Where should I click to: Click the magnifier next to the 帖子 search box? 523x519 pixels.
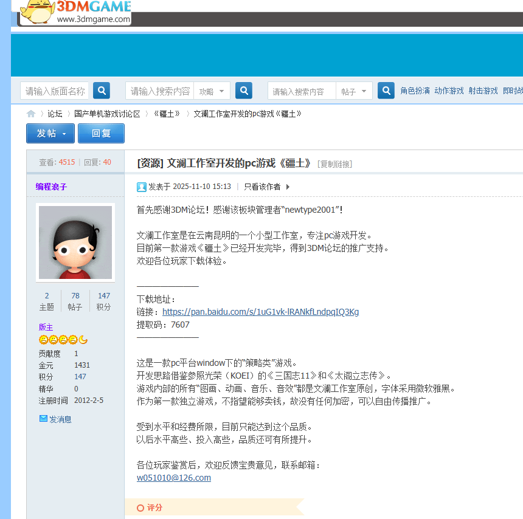click(x=386, y=89)
